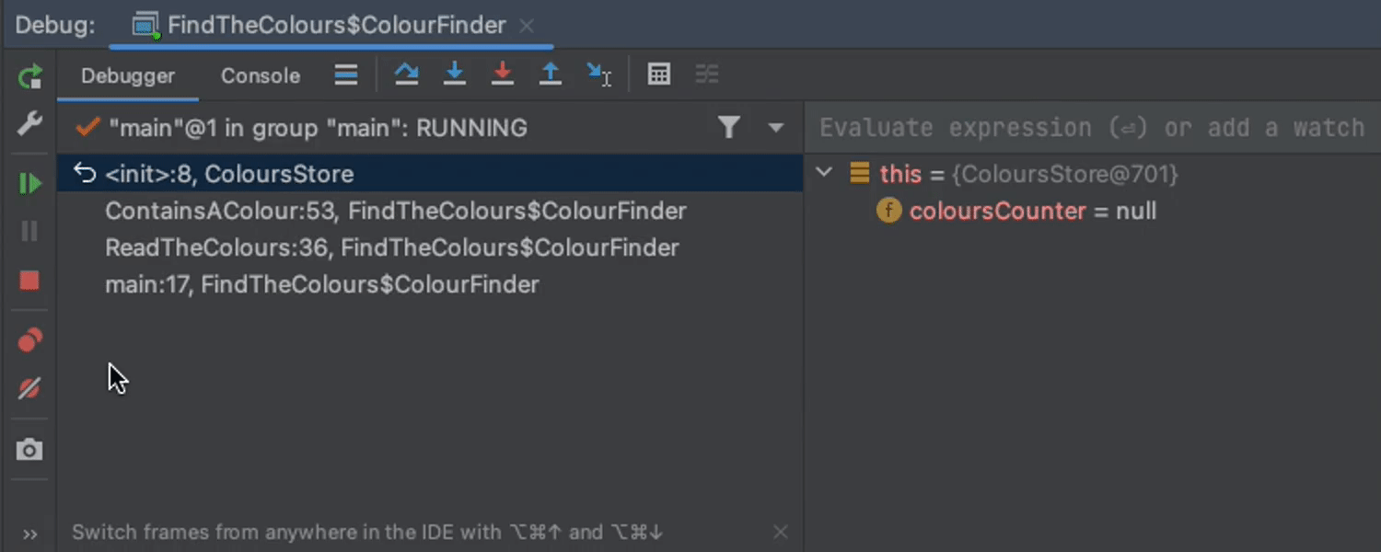1381x552 pixels.
Task: Toggle the threads filter funnel icon
Action: [729, 128]
